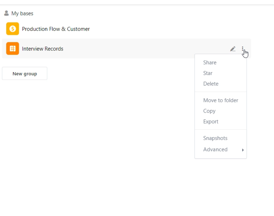Screen dimensions: 274x216
Task: Choose Star in the base menu
Action: point(208,73)
